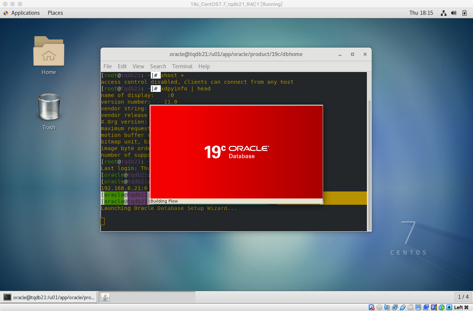Click the VirtualBox audio icon
473x311 pixels.
[x=387, y=307]
